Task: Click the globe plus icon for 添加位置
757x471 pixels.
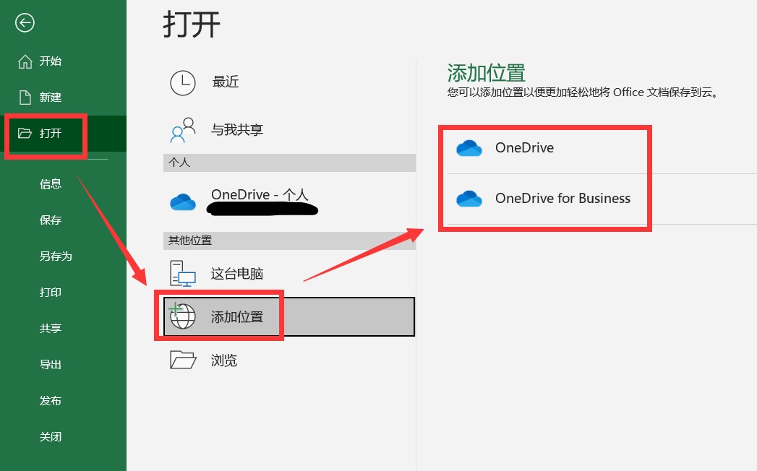Action: pyautogui.click(x=182, y=316)
